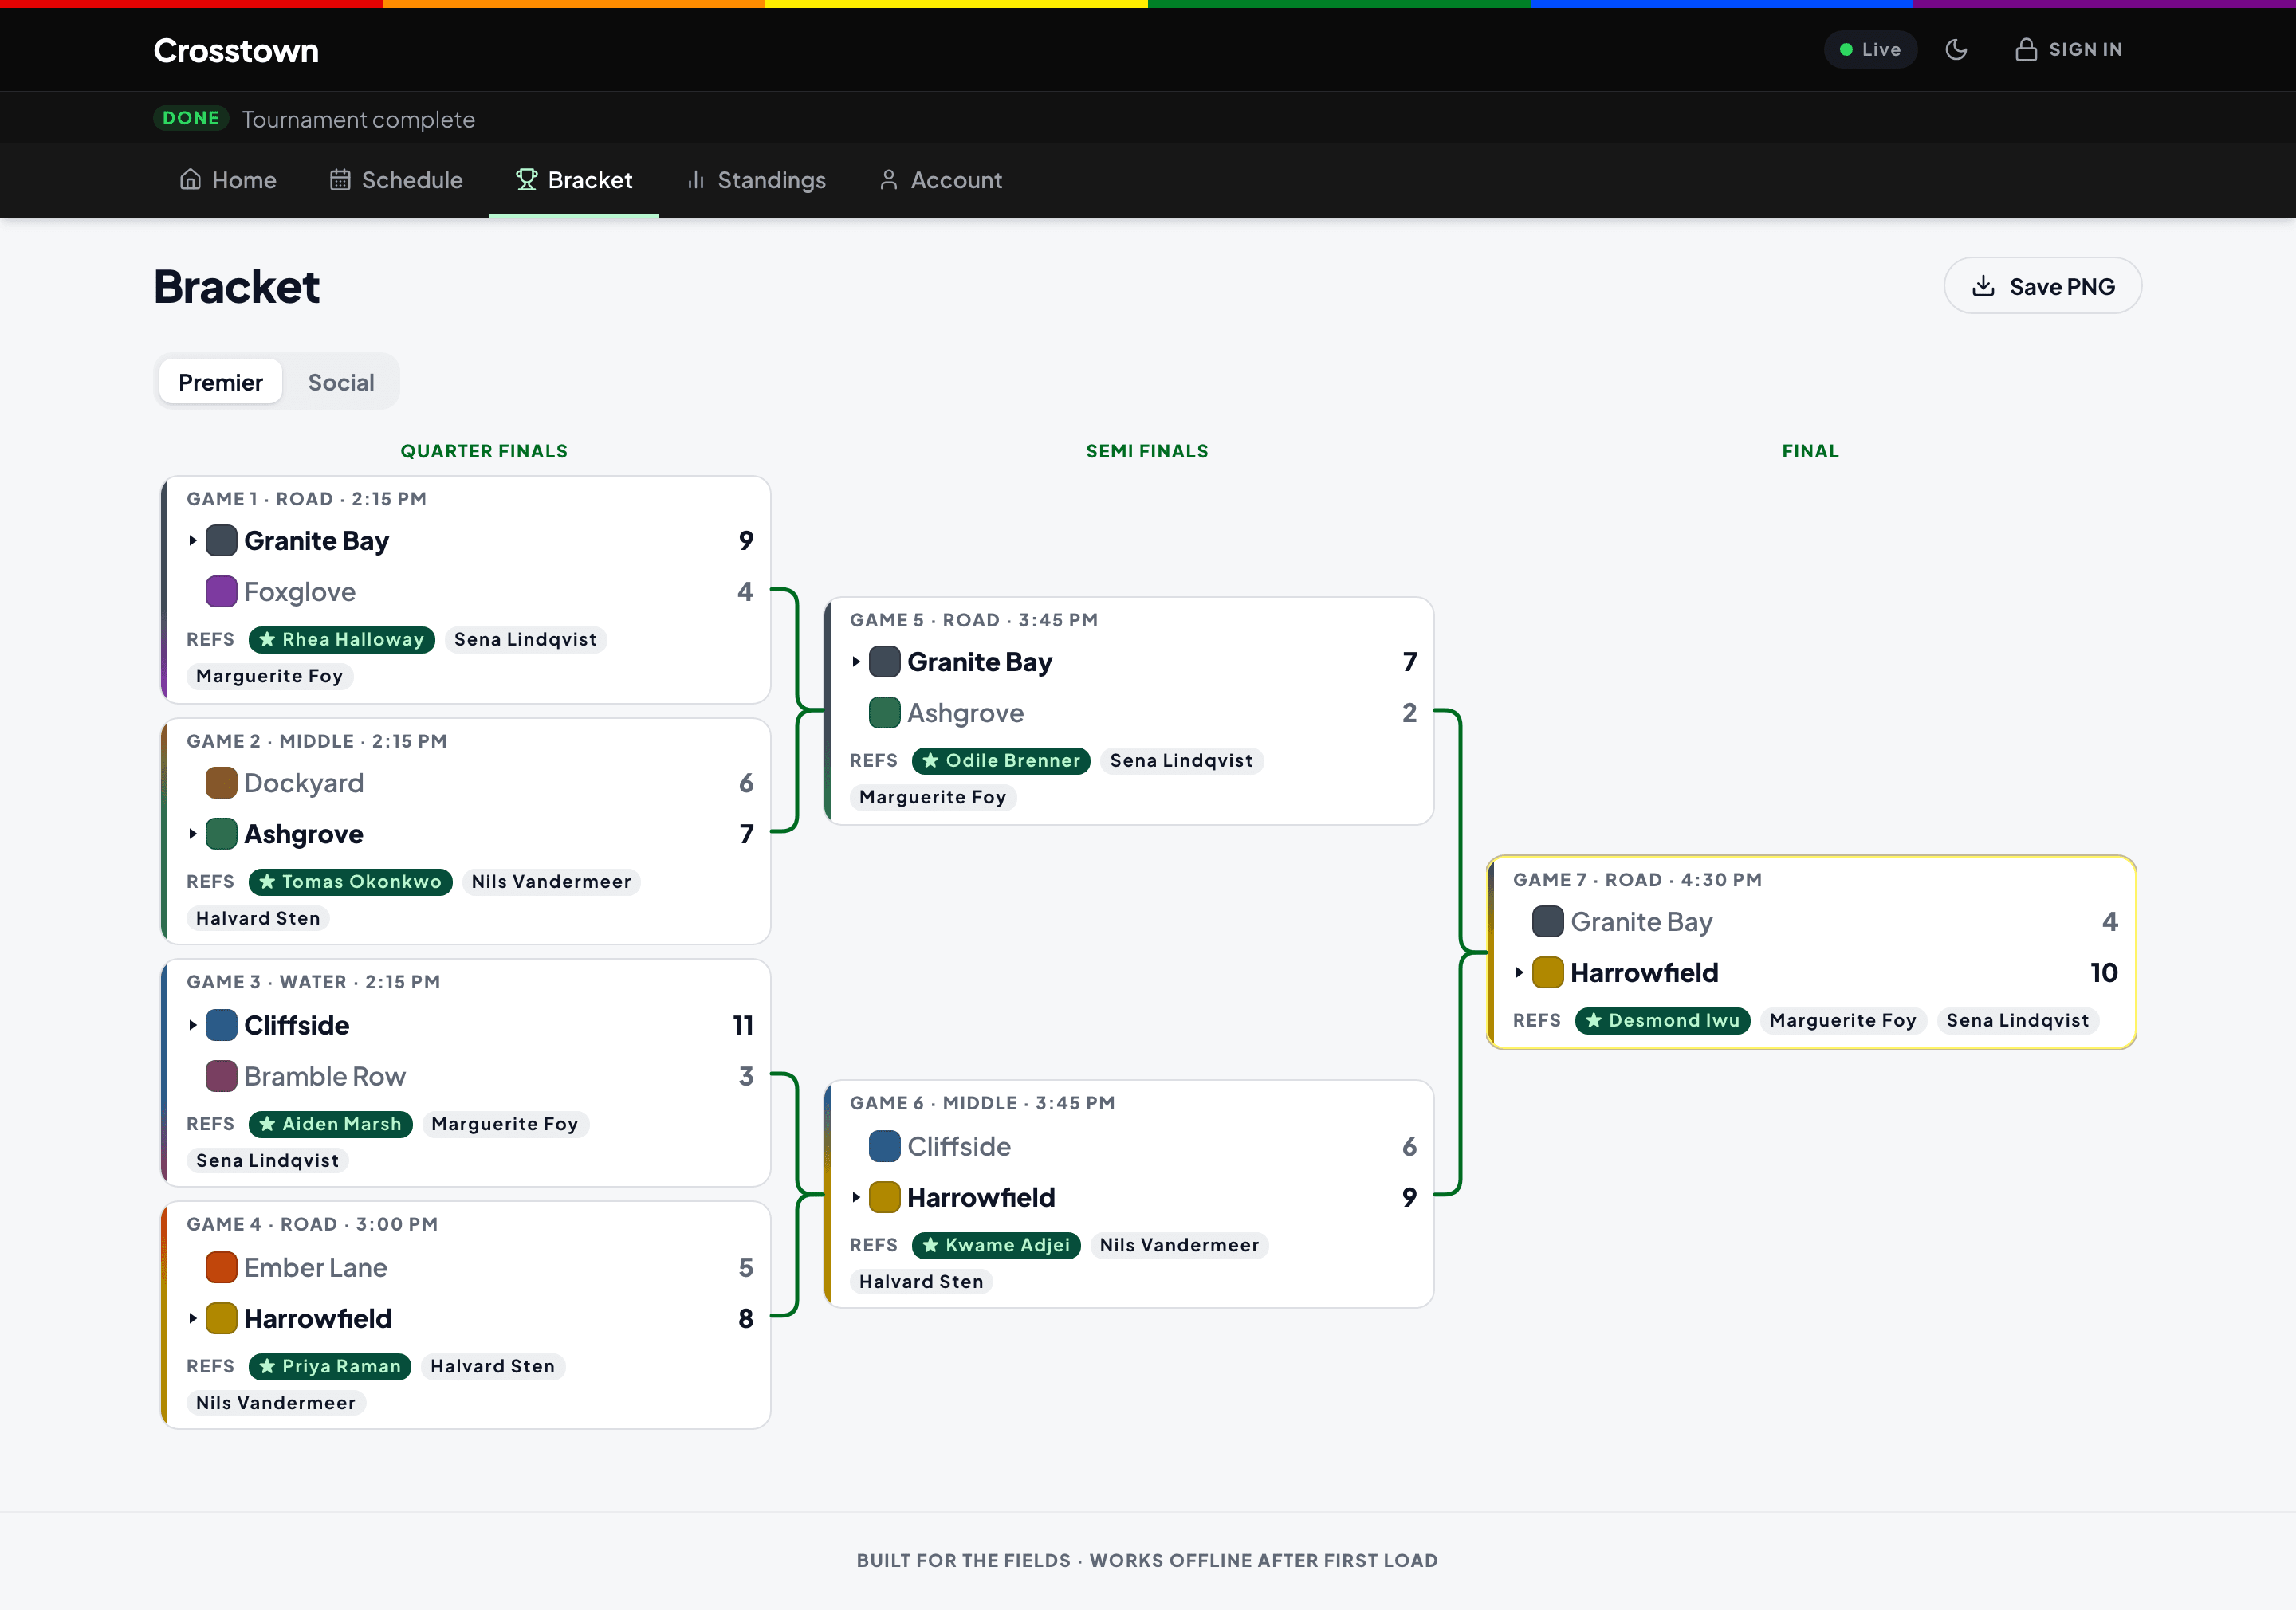The image size is (2296, 1610).
Task: Click the DONE tournament status badge
Action: point(191,118)
